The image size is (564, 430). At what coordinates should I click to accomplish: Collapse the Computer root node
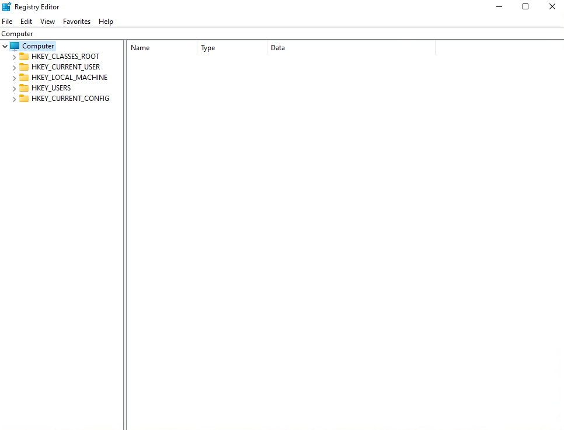point(5,46)
